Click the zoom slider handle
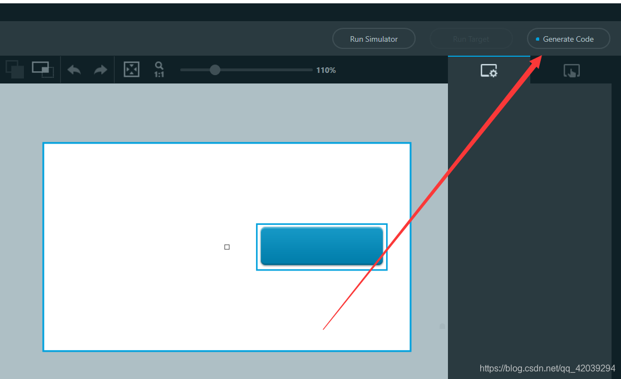The image size is (621, 379). 215,70
